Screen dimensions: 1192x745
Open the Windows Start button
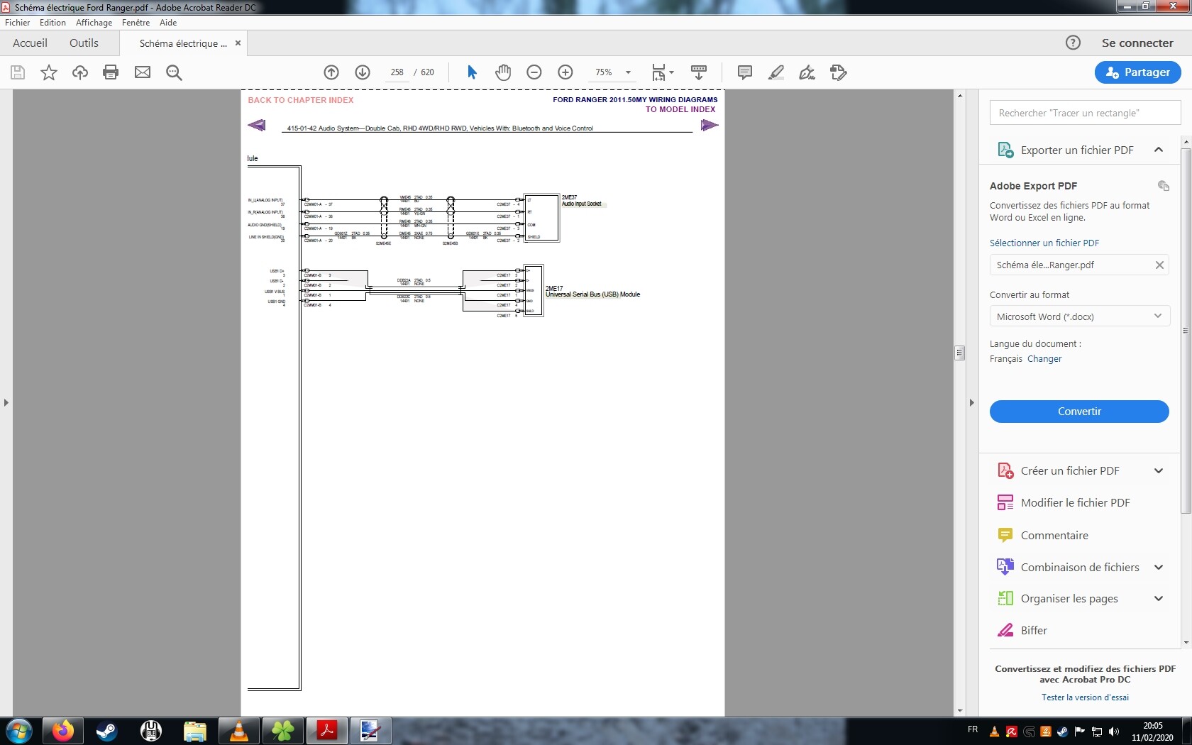[x=18, y=731]
